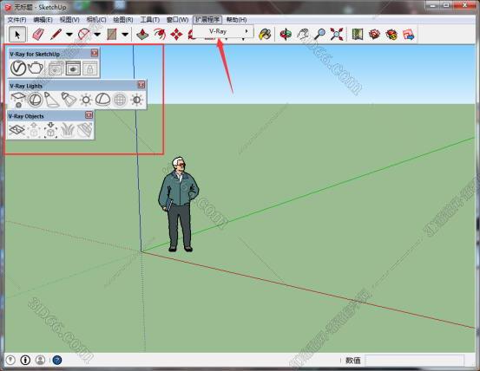Click the V-Ray interactive render icon

[56, 68]
